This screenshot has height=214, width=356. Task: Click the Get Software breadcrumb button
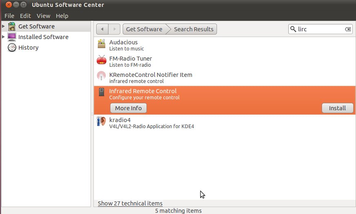(144, 29)
